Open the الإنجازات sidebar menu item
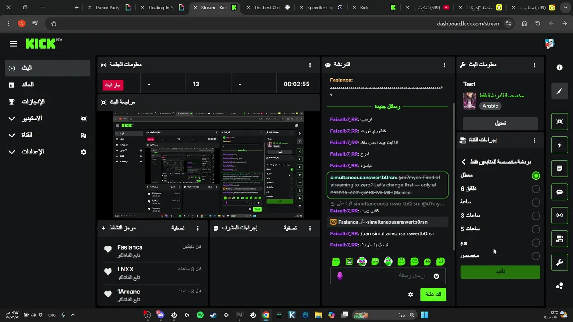This screenshot has height=322, width=573. (x=48, y=102)
